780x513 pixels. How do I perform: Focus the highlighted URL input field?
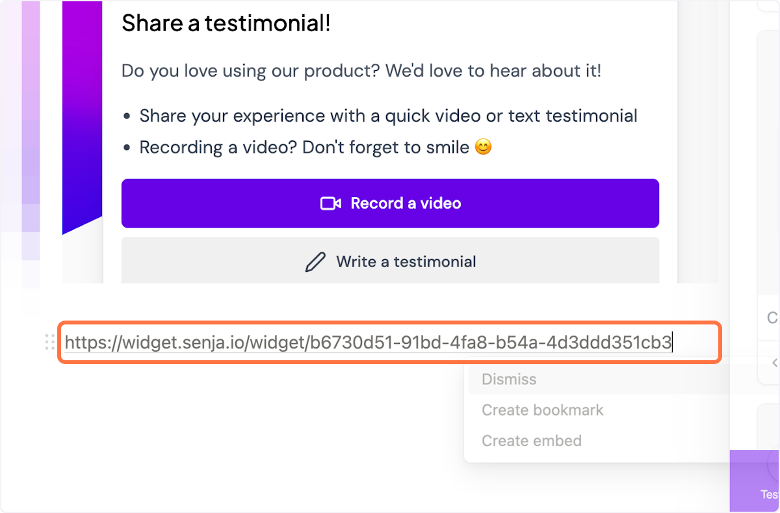pos(390,342)
